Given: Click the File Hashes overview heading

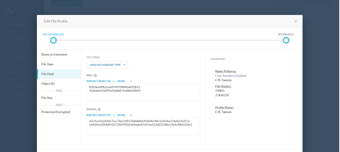Looking at the screenshot, I should pyautogui.click(x=223, y=86).
